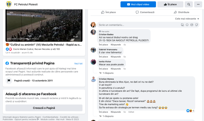
Task: Click the search magnifier icon in header
Action: (189, 4)
